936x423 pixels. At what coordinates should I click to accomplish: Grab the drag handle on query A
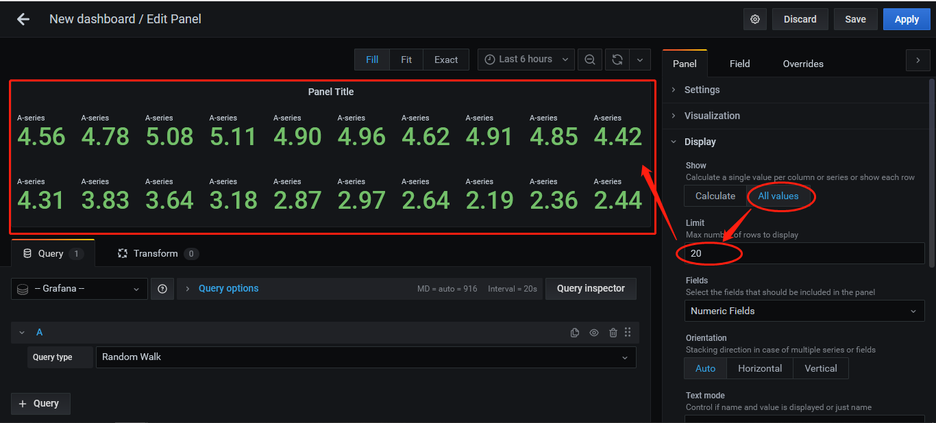[627, 332]
